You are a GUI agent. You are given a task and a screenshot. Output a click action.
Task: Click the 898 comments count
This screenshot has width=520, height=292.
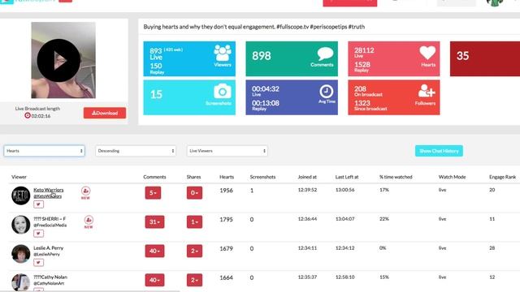(262, 56)
